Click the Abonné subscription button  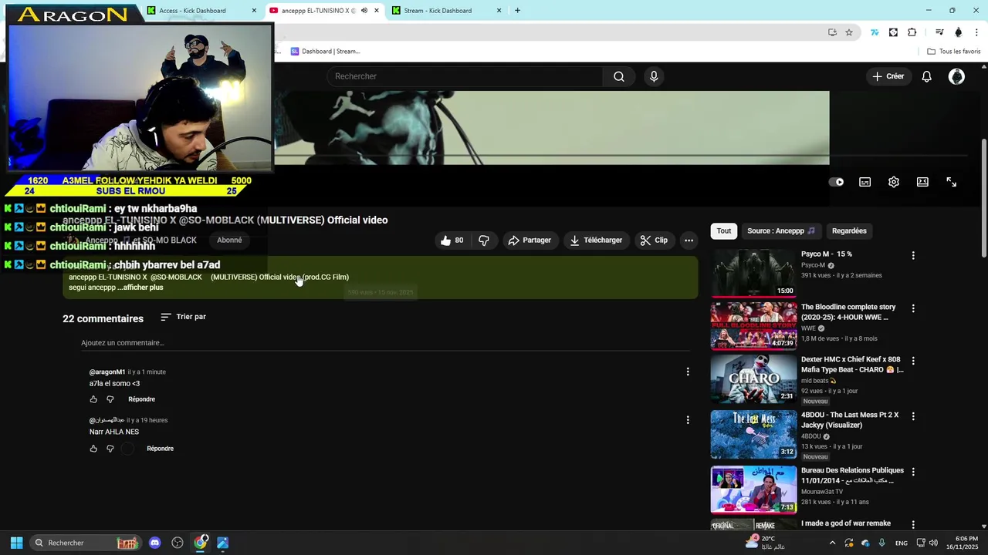[x=229, y=240]
